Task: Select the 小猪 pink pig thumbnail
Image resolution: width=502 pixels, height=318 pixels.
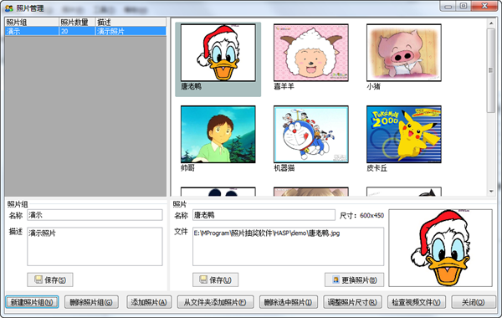Action: coord(404,53)
